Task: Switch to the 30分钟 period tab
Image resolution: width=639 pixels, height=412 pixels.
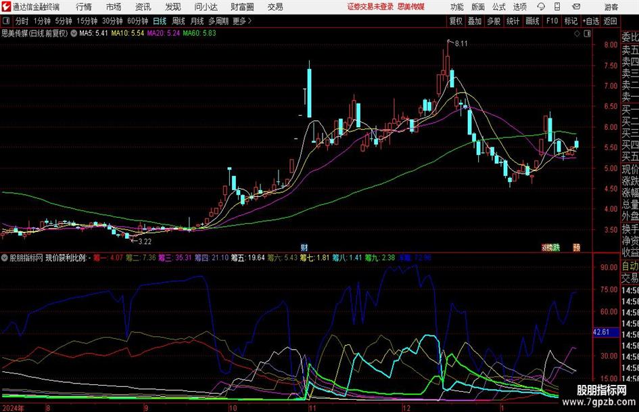Action: (112, 21)
